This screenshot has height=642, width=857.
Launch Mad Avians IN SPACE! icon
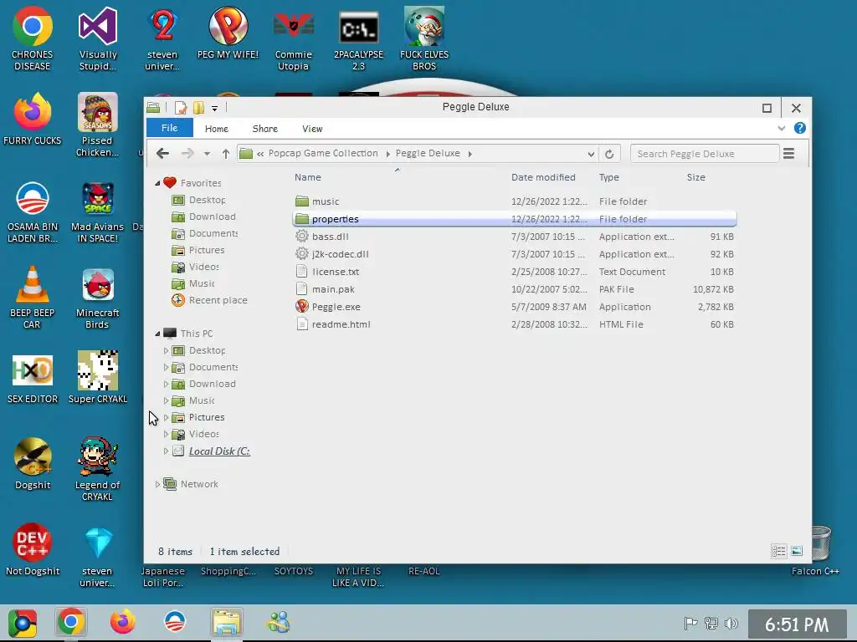coord(97,211)
